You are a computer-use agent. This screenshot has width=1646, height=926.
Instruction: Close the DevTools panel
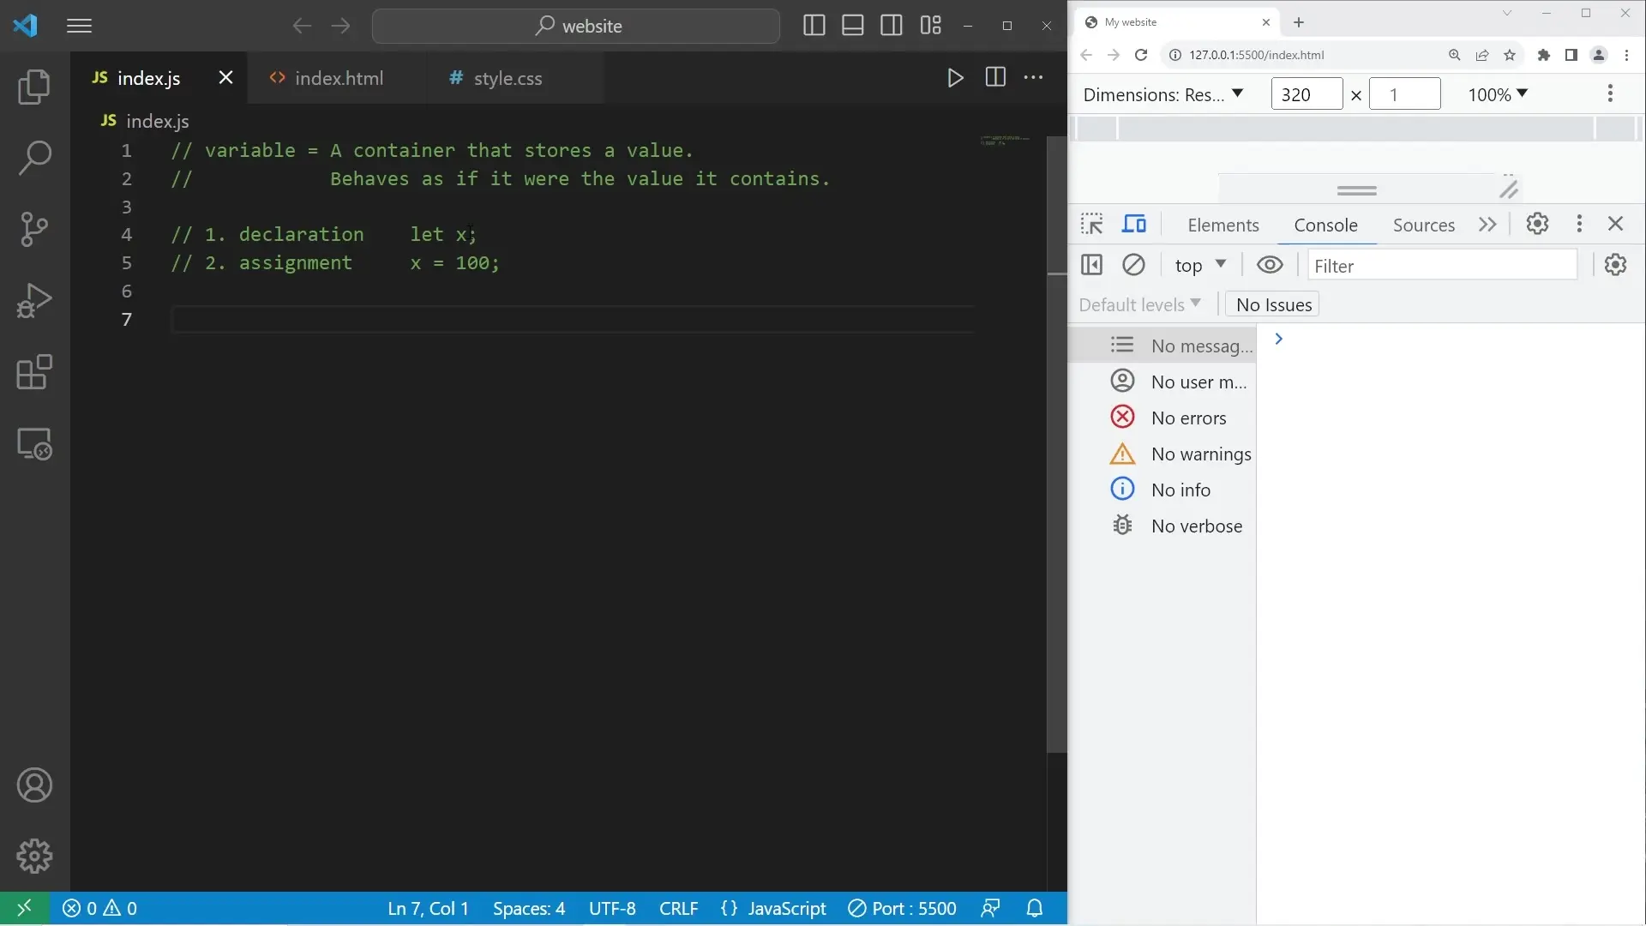[1615, 224]
